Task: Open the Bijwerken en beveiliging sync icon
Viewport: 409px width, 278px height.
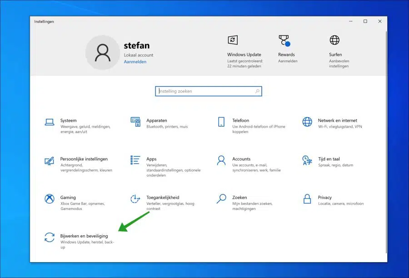Action: [x=49, y=237]
